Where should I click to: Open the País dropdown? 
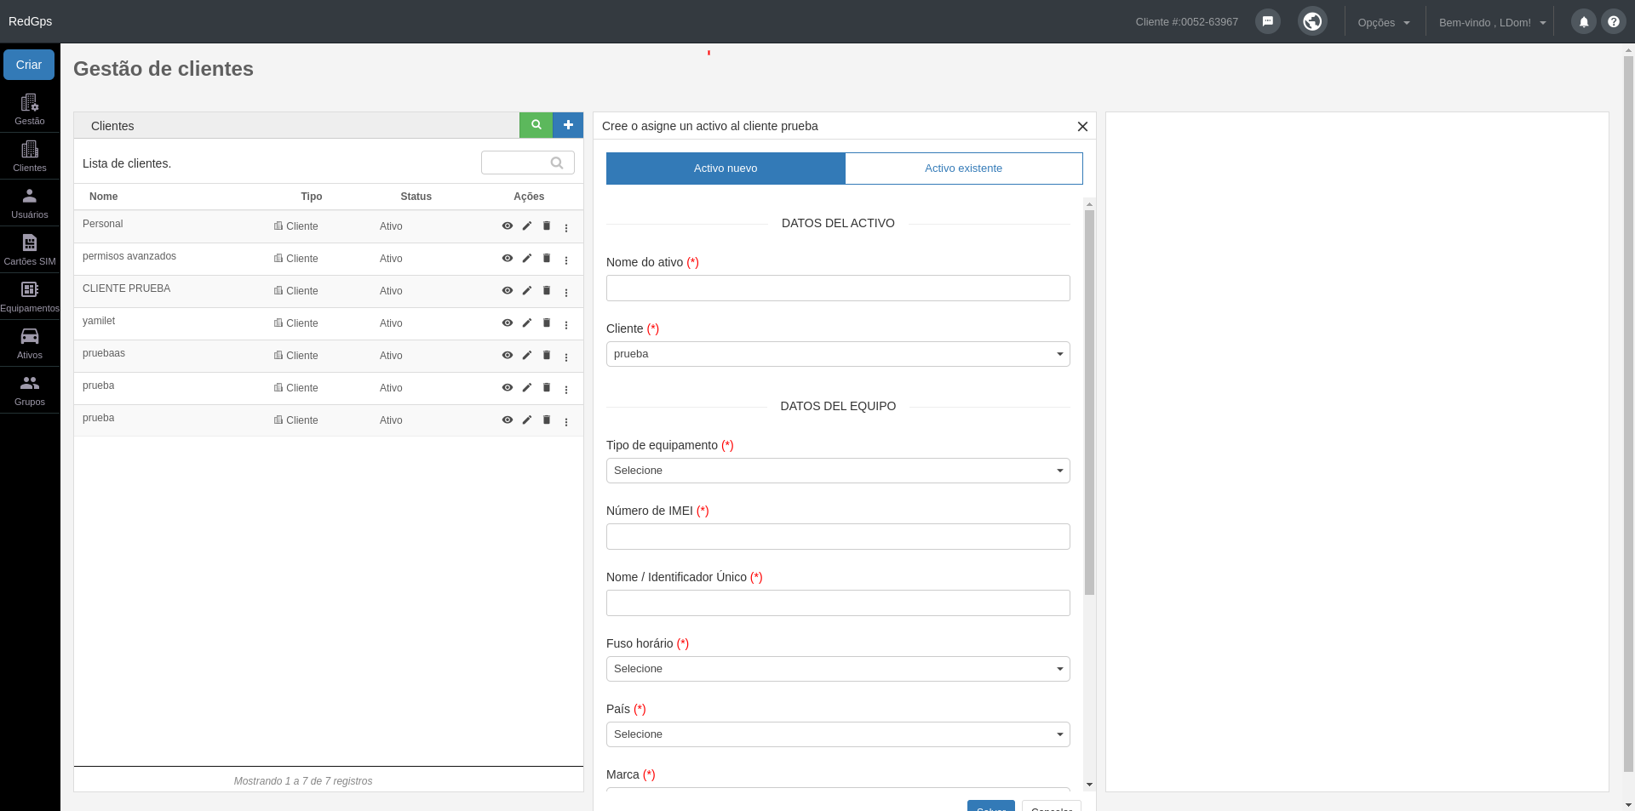pos(838,734)
